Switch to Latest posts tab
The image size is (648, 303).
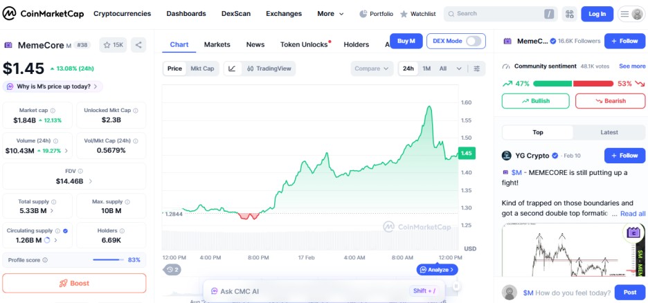click(x=609, y=133)
